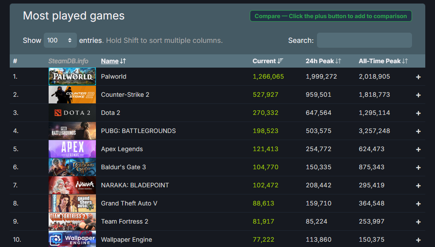The width and height of the screenshot is (435, 247).
Task: Add Grand Theft Auto V with plus icon
Action: [418, 204]
